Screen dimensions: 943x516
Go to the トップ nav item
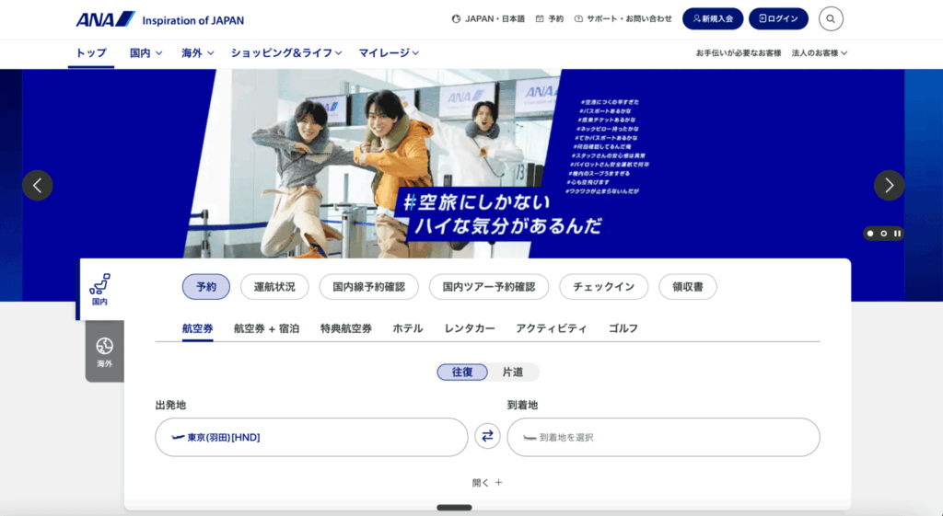91,52
